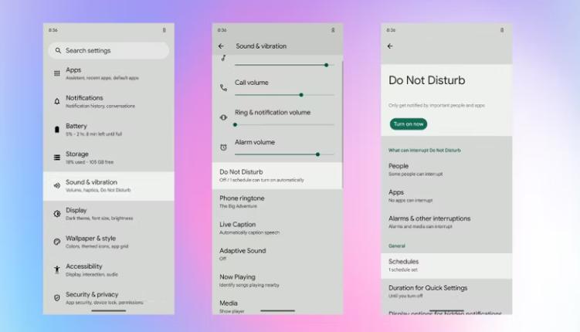Click the Call volume slider
Image resolution: width=580 pixels, height=332 pixels.
coord(284,95)
